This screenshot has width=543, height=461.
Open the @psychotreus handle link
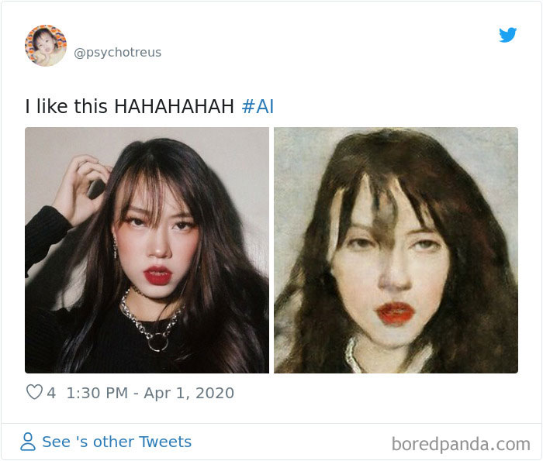pos(117,53)
